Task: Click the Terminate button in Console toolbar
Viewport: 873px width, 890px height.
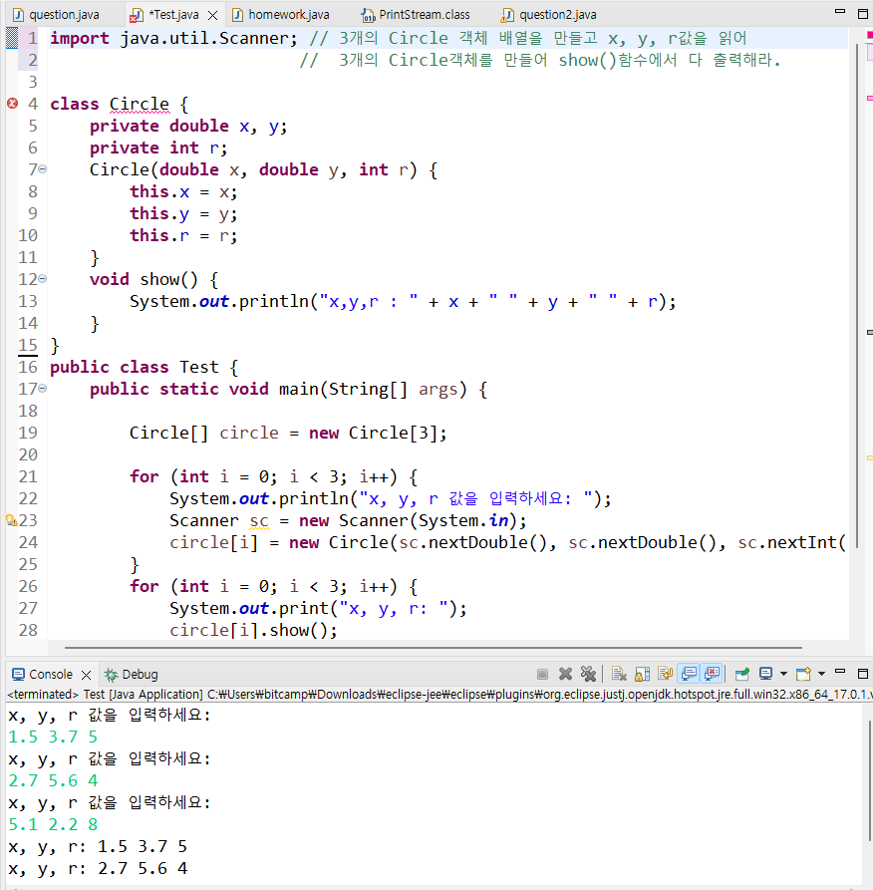Action: tap(543, 674)
